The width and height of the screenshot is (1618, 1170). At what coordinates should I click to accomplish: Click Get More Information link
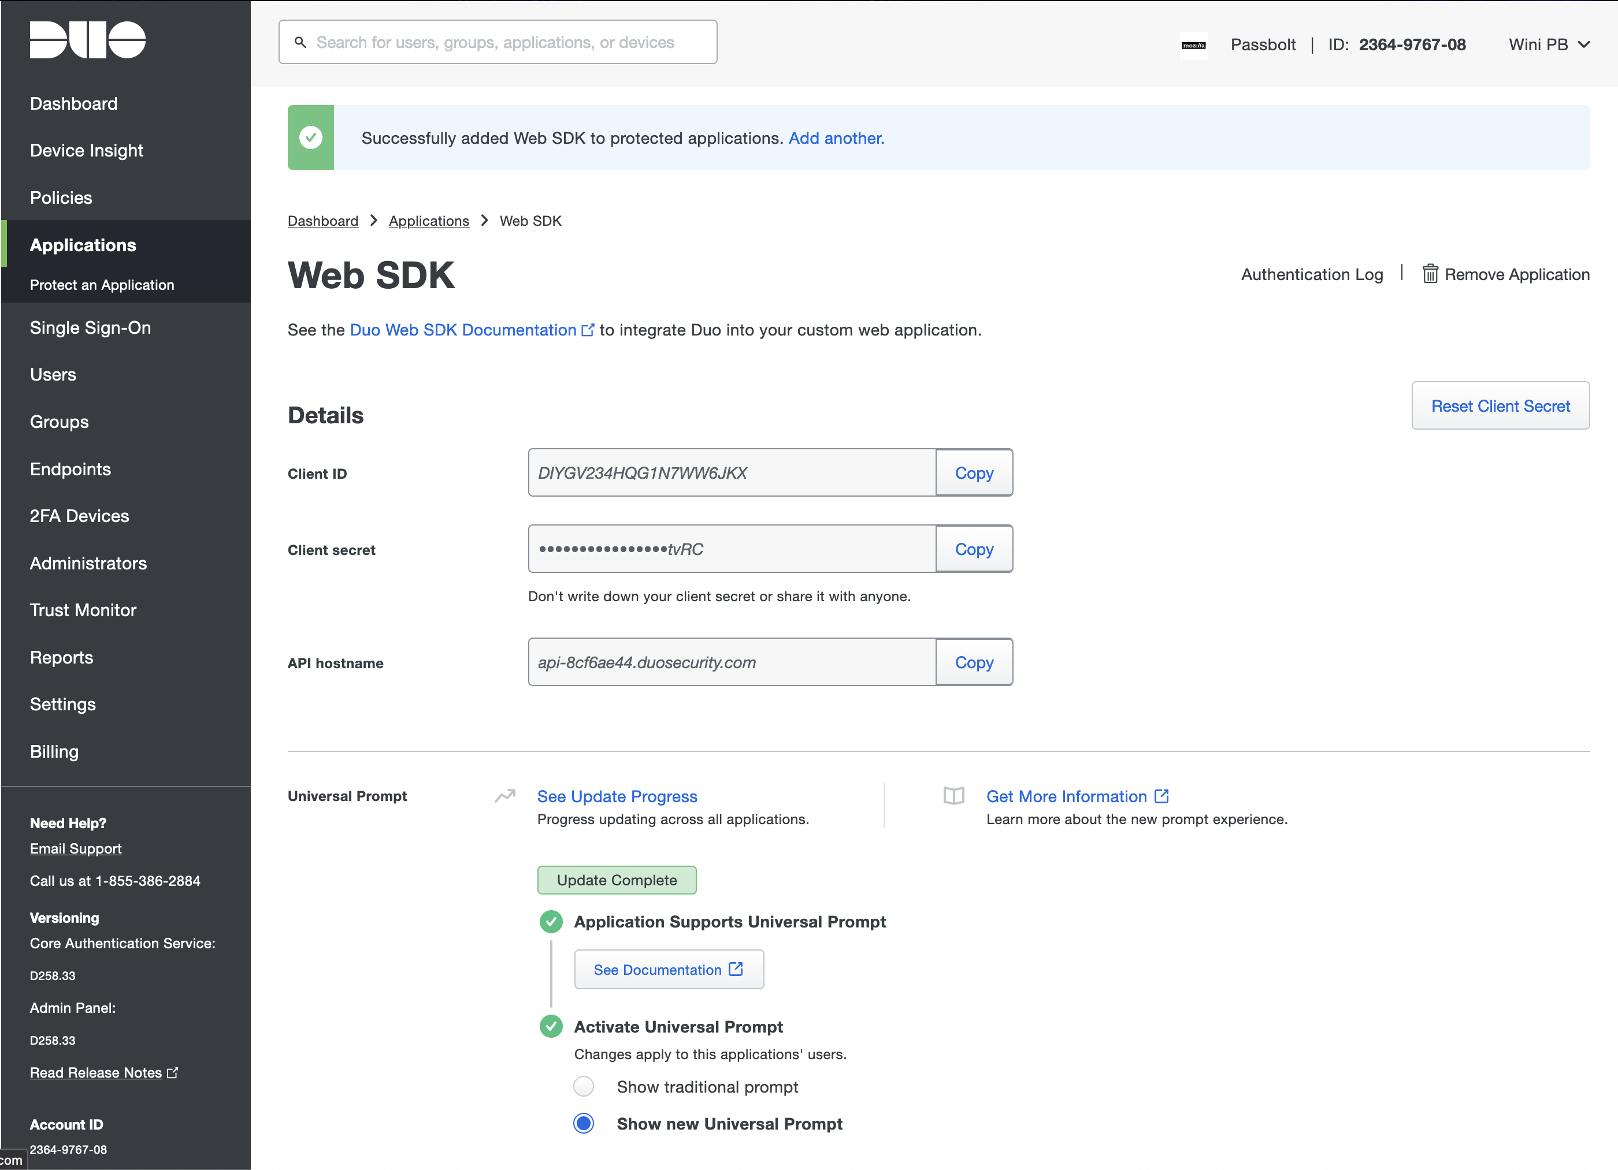tap(1077, 796)
